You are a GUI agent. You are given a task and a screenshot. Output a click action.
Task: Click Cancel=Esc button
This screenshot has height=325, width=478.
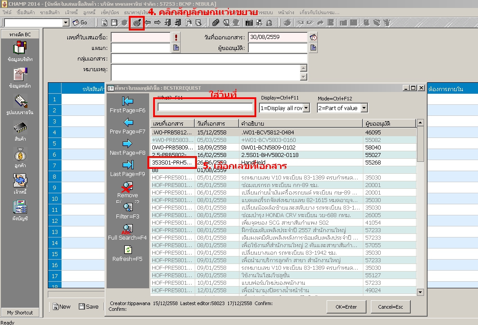[390, 307]
